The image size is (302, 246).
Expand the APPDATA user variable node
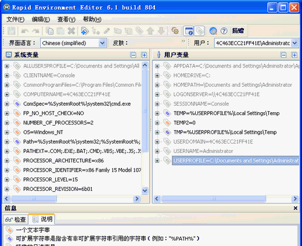[x=157, y=66]
